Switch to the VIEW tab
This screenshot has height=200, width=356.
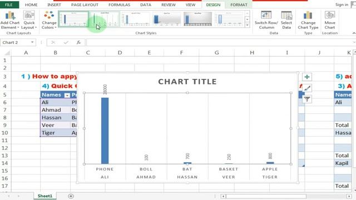[x=190, y=4]
